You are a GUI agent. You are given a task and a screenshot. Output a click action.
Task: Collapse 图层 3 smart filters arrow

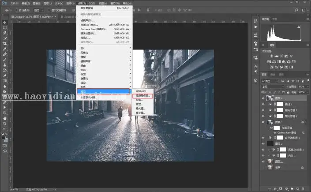[306, 122]
